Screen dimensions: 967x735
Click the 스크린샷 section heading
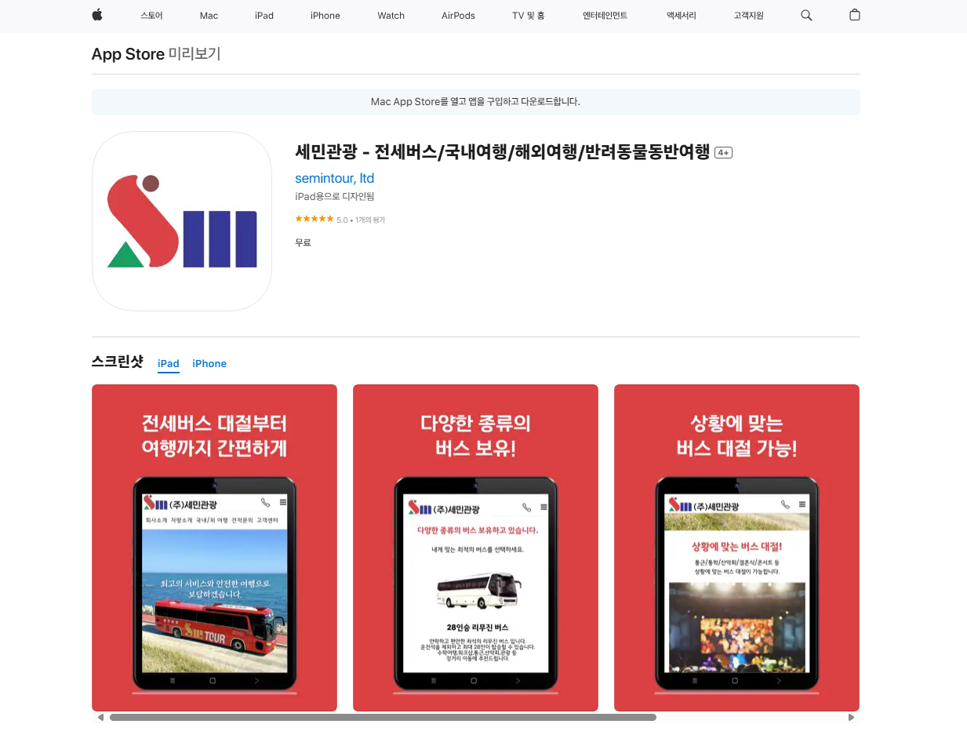[118, 362]
